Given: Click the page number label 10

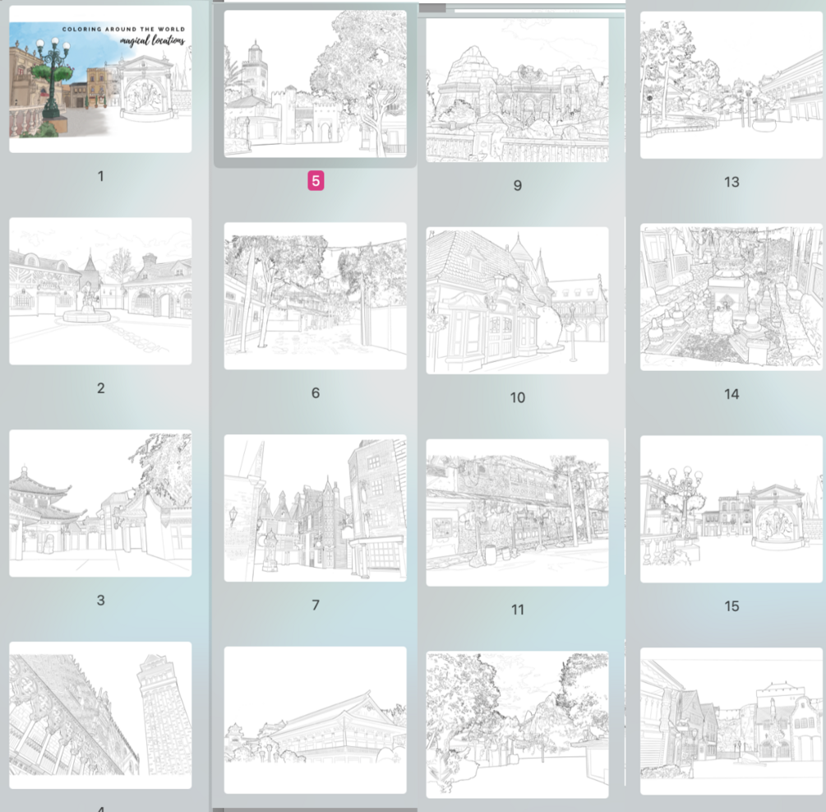Looking at the screenshot, I should click(517, 397).
